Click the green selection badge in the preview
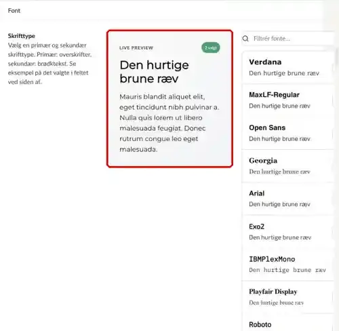The width and height of the screenshot is (339, 331). point(211,47)
